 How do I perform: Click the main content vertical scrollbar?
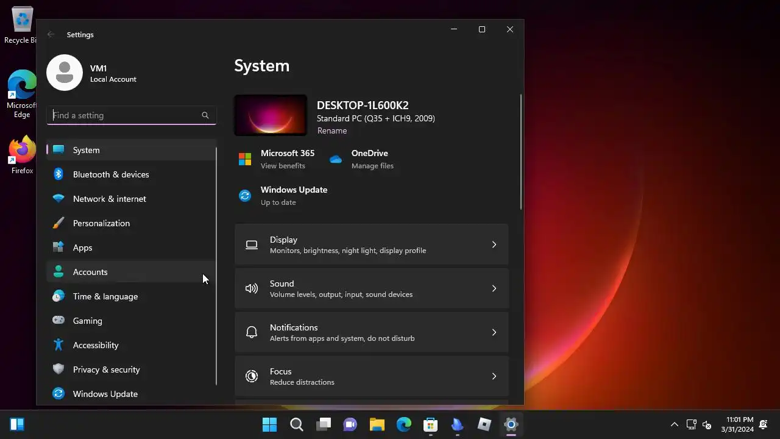coord(521,152)
